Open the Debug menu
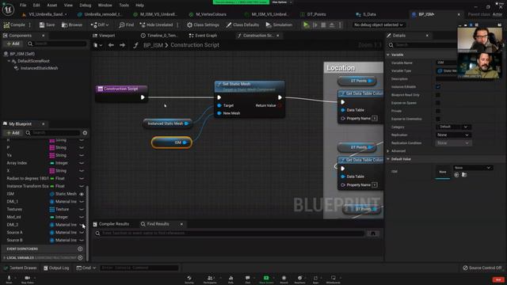This screenshot has width=507, height=285. tap(86, 6)
